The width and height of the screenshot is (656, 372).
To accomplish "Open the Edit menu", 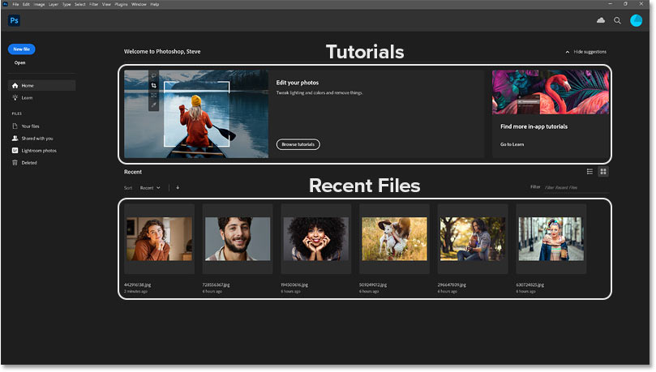I will [26, 4].
